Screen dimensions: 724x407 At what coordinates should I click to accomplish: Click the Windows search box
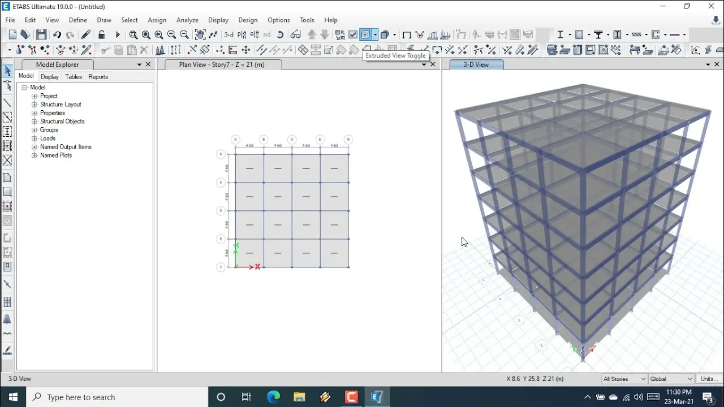pos(117,397)
